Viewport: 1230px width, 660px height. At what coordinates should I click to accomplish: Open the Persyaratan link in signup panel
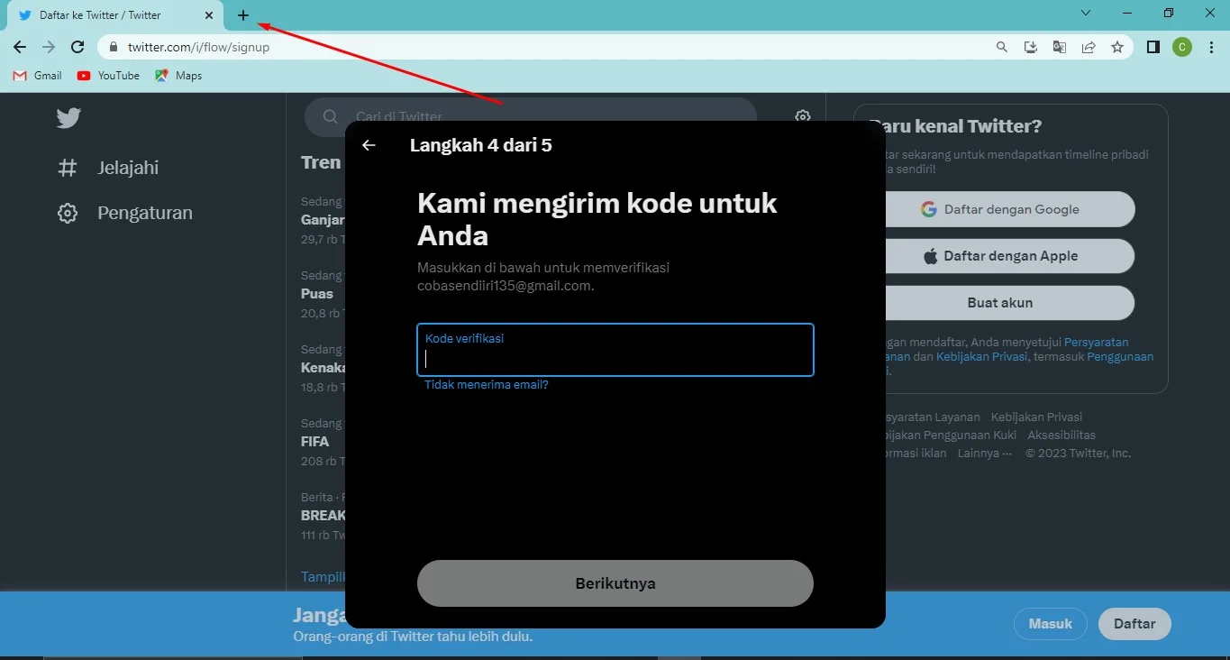(x=1096, y=343)
